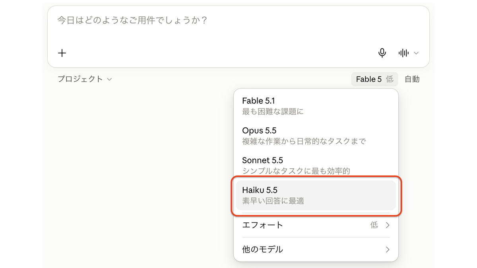
Task: Pick the highlighted Haiku 5.5 model
Action: click(x=316, y=195)
